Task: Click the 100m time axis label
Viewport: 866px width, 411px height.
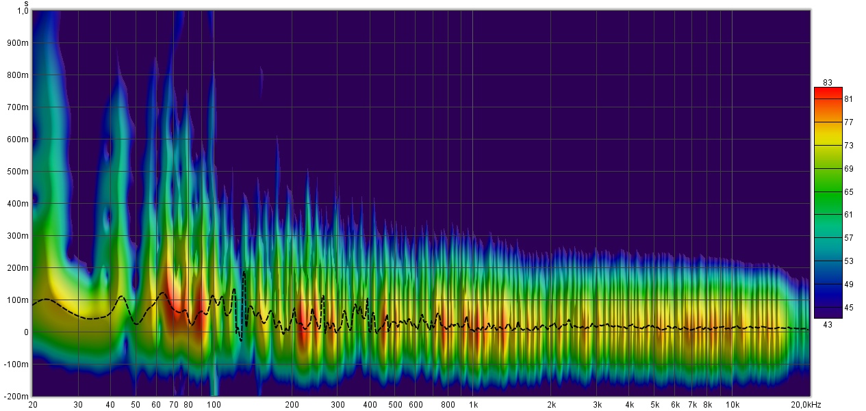Action: click(19, 300)
